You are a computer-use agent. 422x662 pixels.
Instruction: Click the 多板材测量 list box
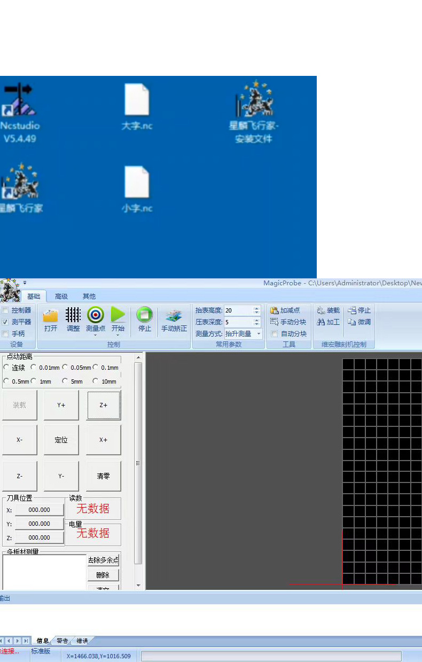click(44, 572)
